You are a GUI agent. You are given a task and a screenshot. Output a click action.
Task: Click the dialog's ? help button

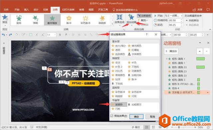coord(147,35)
